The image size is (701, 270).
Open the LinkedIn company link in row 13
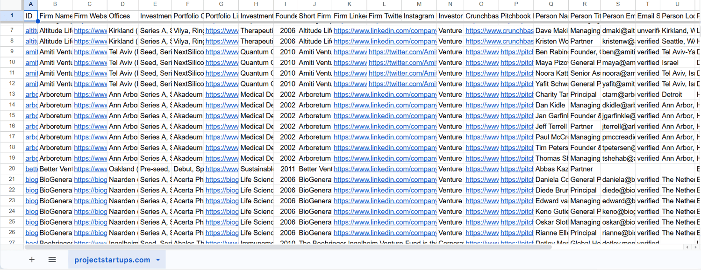pos(385,94)
